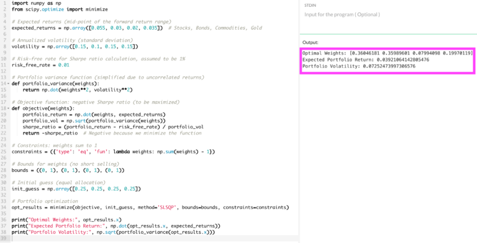Click the return -sharpe_ratio line
The image size is (477, 243).
click(112, 133)
